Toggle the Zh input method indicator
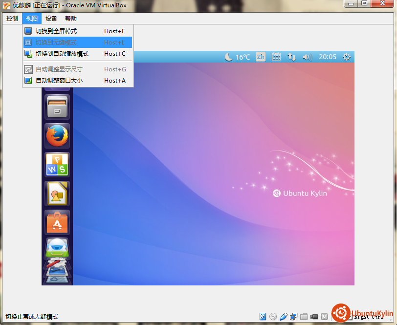The height and width of the screenshot is (325, 397). [x=260, y=57]
